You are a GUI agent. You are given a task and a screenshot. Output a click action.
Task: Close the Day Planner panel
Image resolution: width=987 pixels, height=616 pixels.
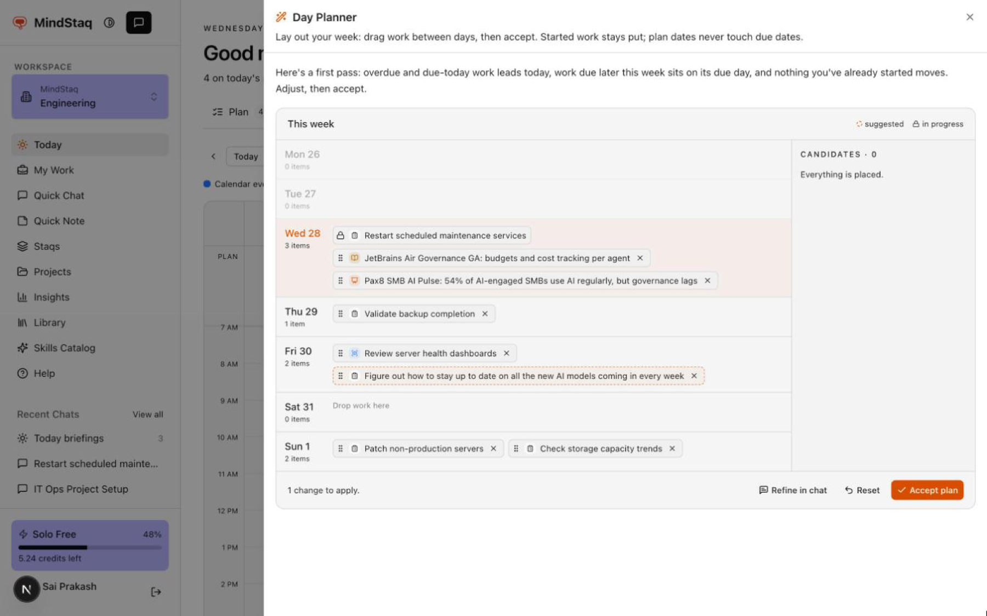969,17
